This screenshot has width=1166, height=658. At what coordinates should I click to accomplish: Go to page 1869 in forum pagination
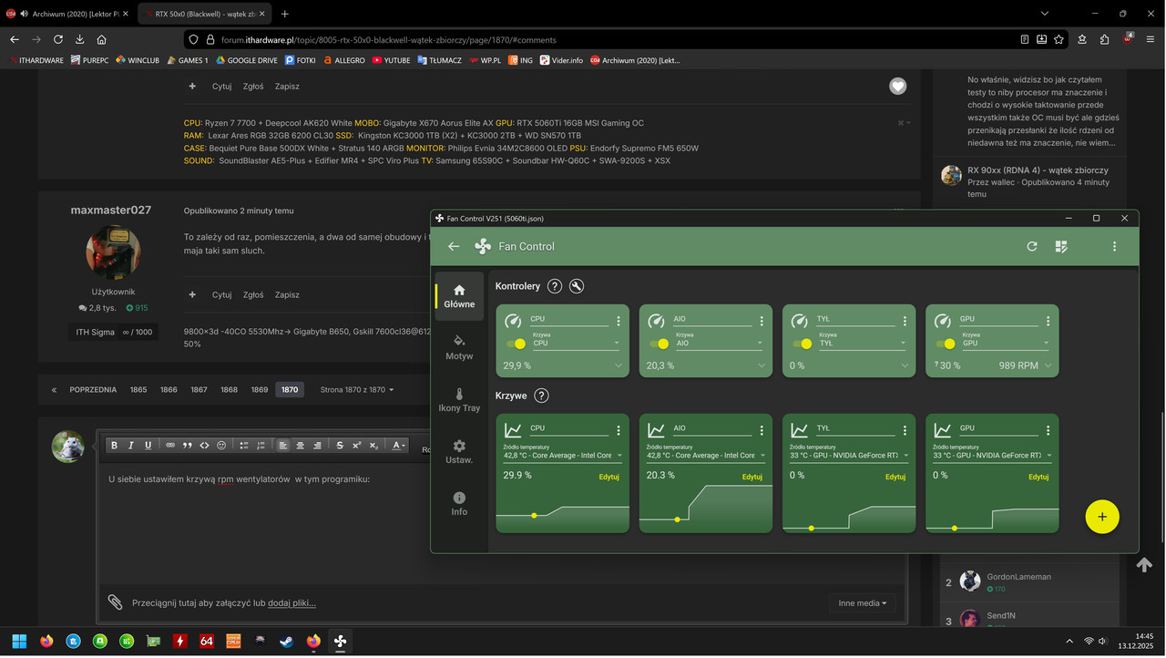coord(260,389)
